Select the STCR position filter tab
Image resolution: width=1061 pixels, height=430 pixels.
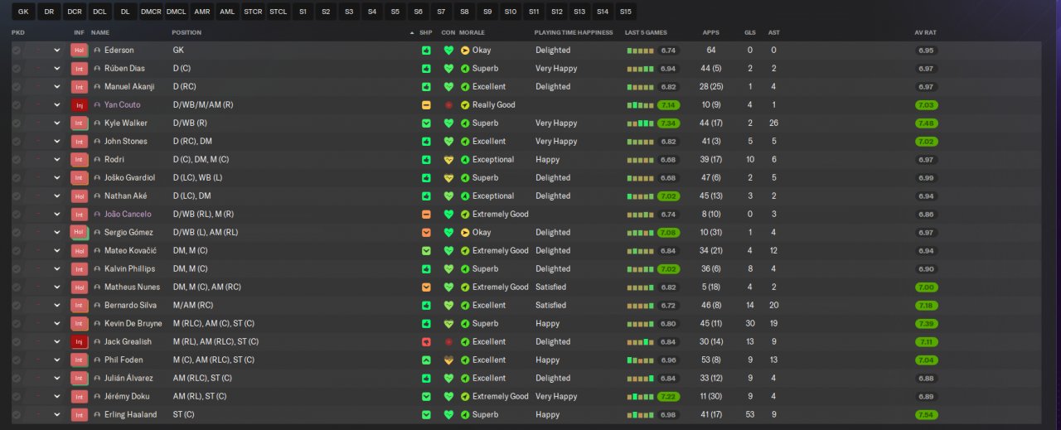pos(253,12)
